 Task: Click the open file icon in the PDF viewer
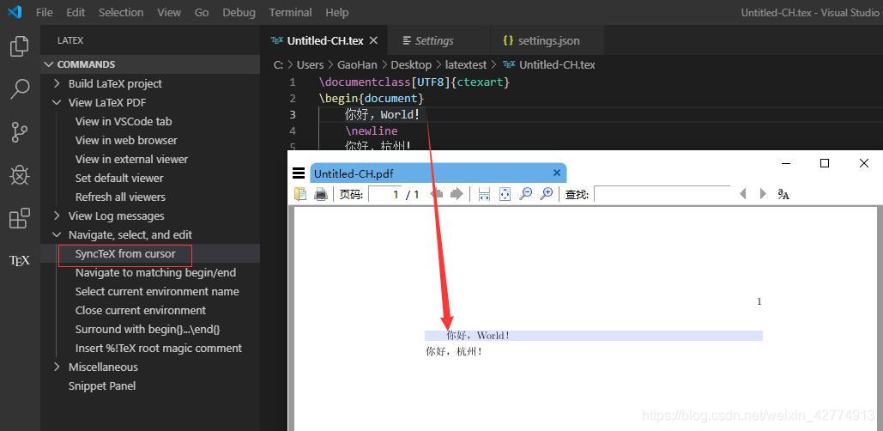tap(300, 194)
